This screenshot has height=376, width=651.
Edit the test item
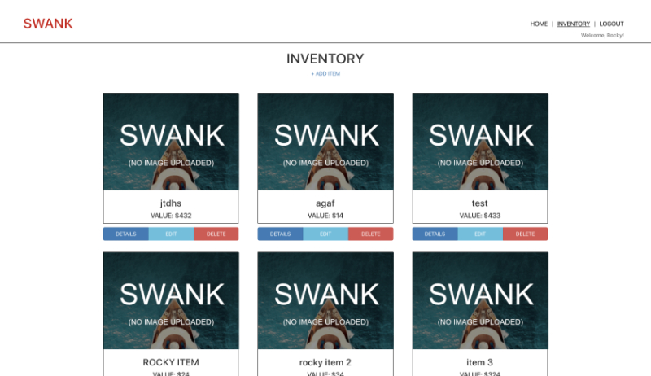tap(480, 234)
